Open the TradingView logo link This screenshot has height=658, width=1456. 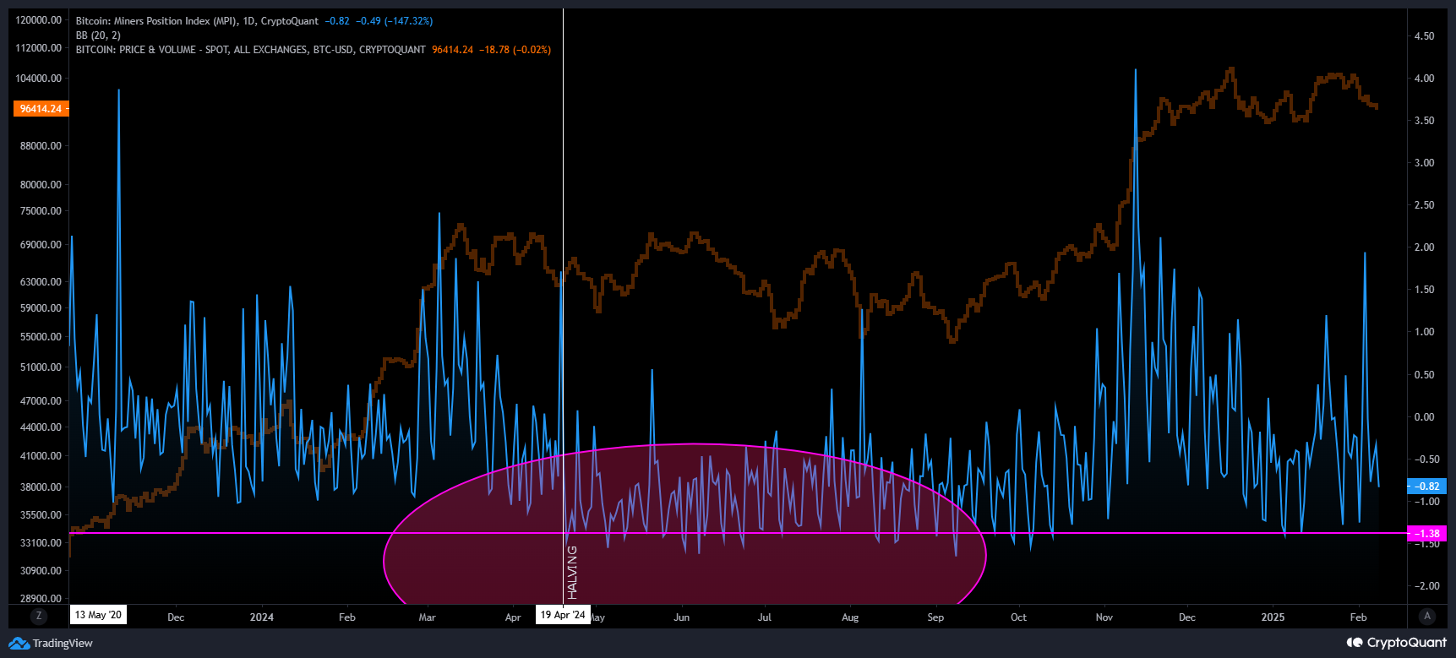tap(51, 644)
